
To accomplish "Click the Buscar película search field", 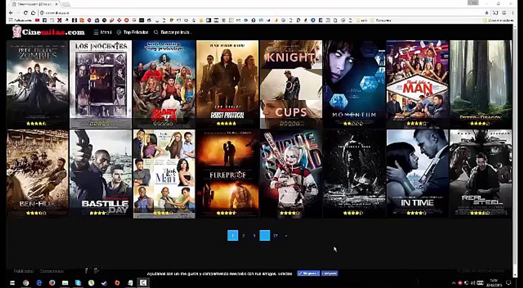I will pos(173,32).
